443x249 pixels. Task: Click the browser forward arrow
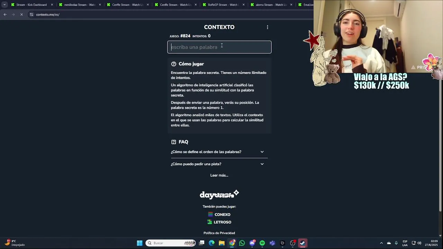13,15
